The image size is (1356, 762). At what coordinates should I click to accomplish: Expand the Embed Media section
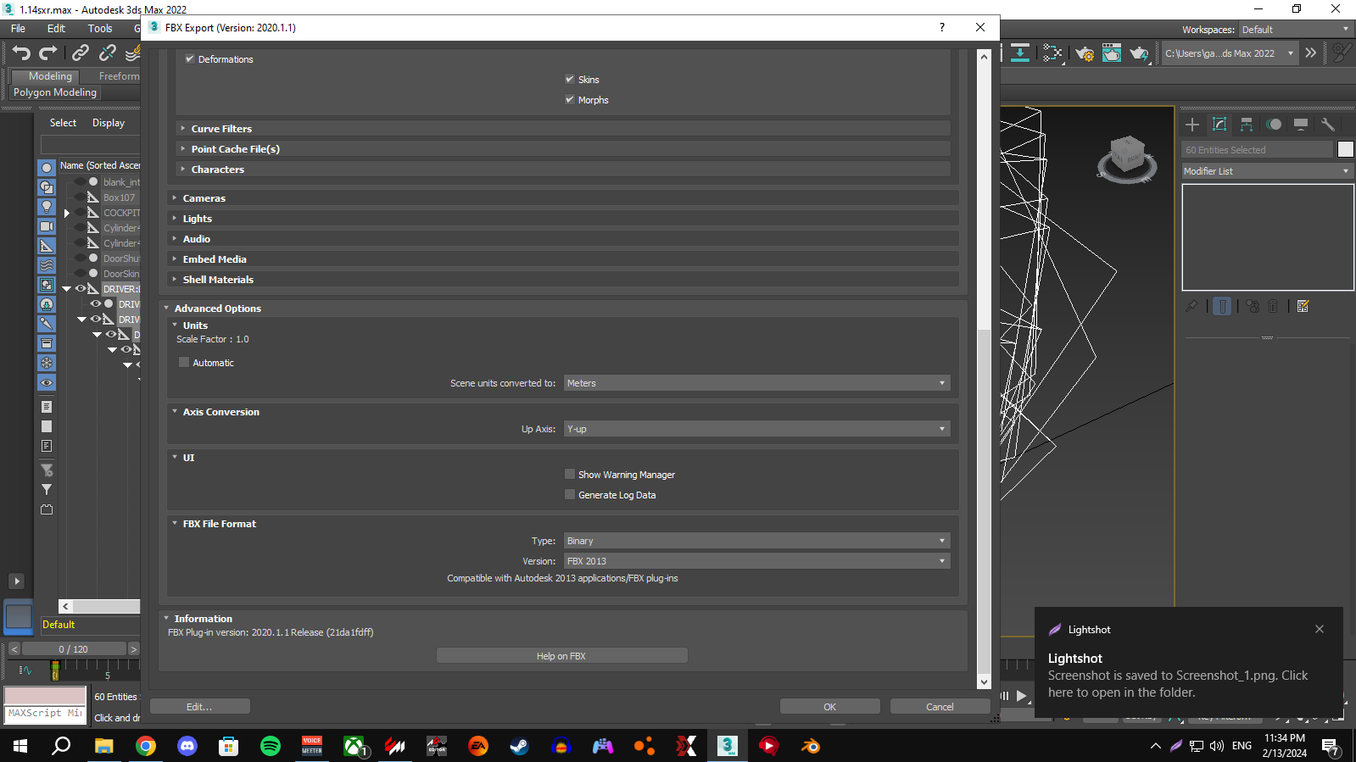[x=563, y=259]
